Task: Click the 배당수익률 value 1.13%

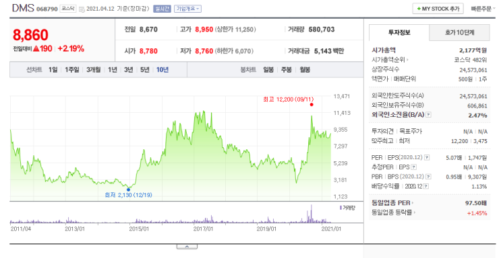Action: point(479,187)
